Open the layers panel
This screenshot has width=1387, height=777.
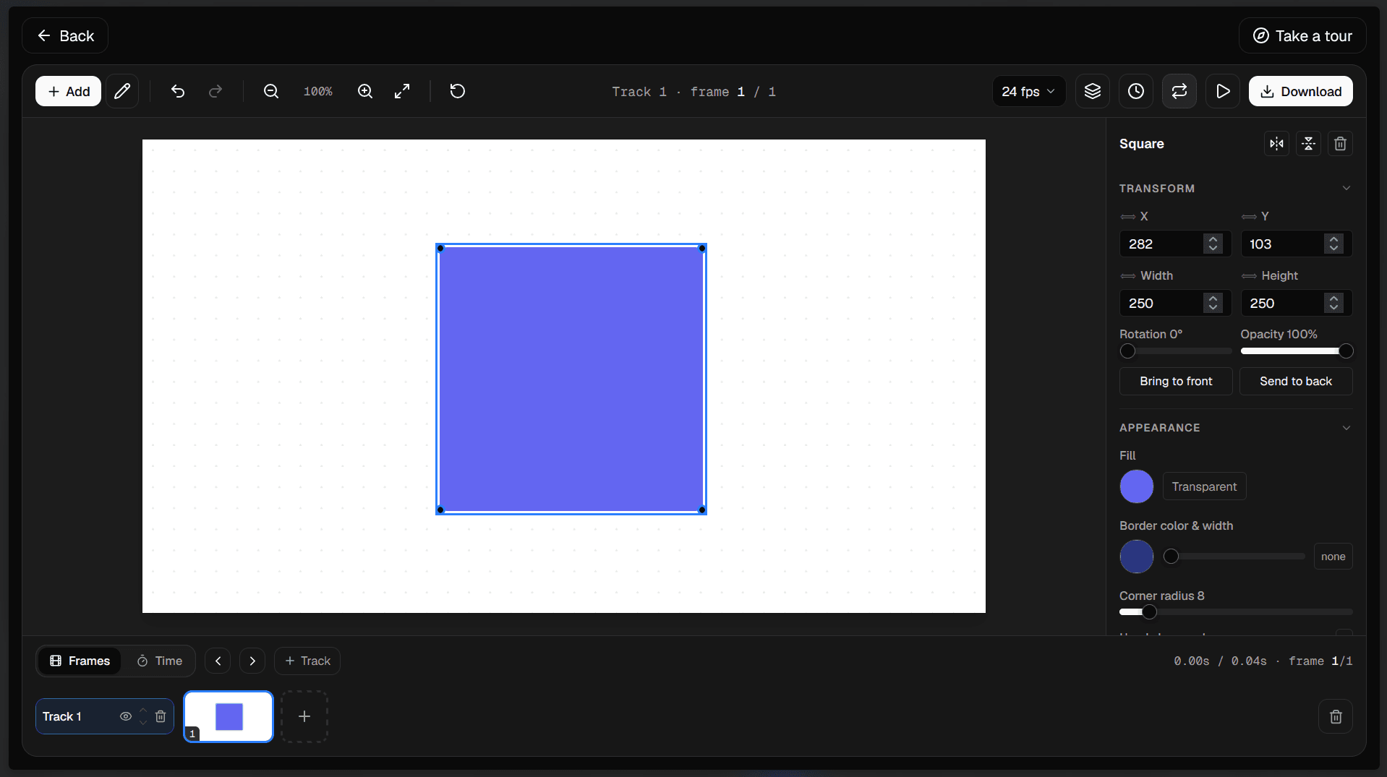tap(1093, 91)
